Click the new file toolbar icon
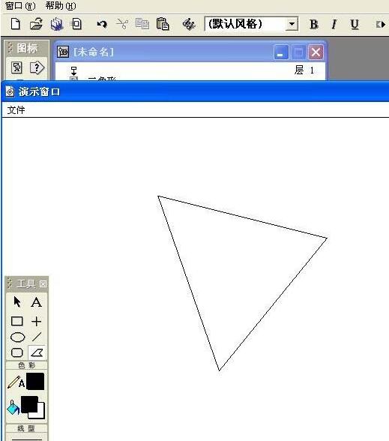The width and height of the screenshot is (389, 441). pyautogui.click(x=16, y=24)
